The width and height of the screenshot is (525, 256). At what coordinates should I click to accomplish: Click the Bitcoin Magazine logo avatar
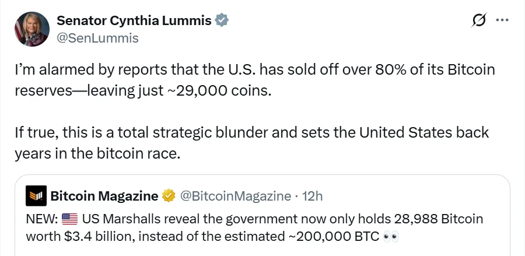36,196
